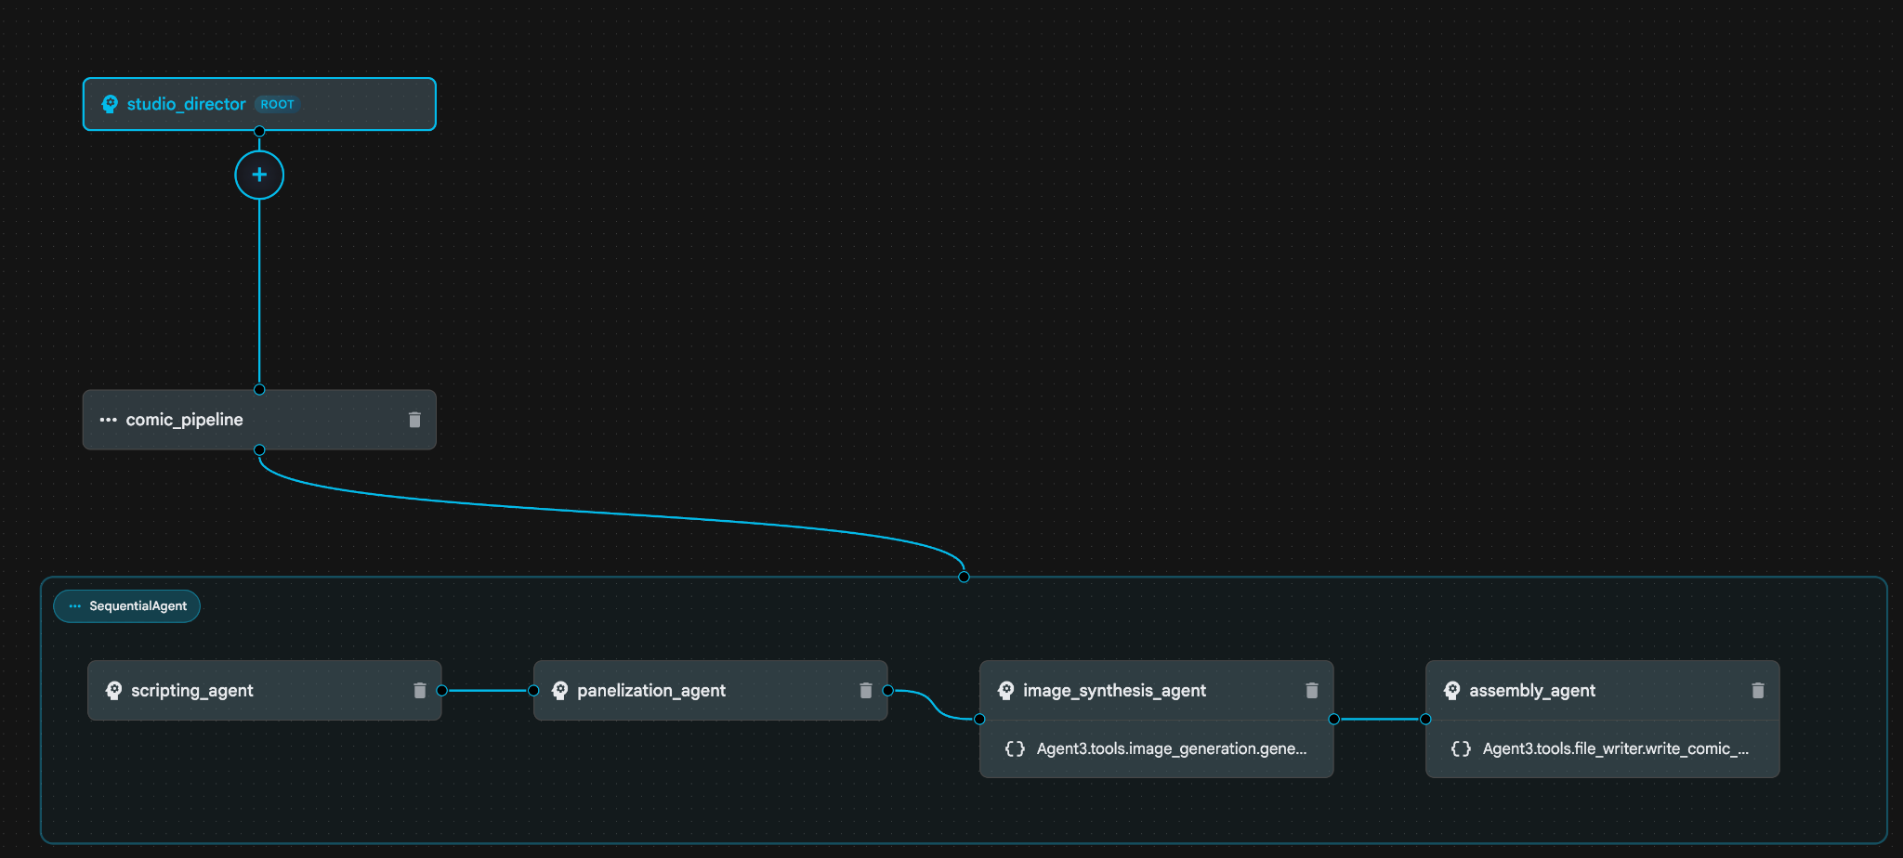The width and height of the screenshot is (1903, 858).
Task: Select the scripting_agent node
Action: (x=307, y=690)
